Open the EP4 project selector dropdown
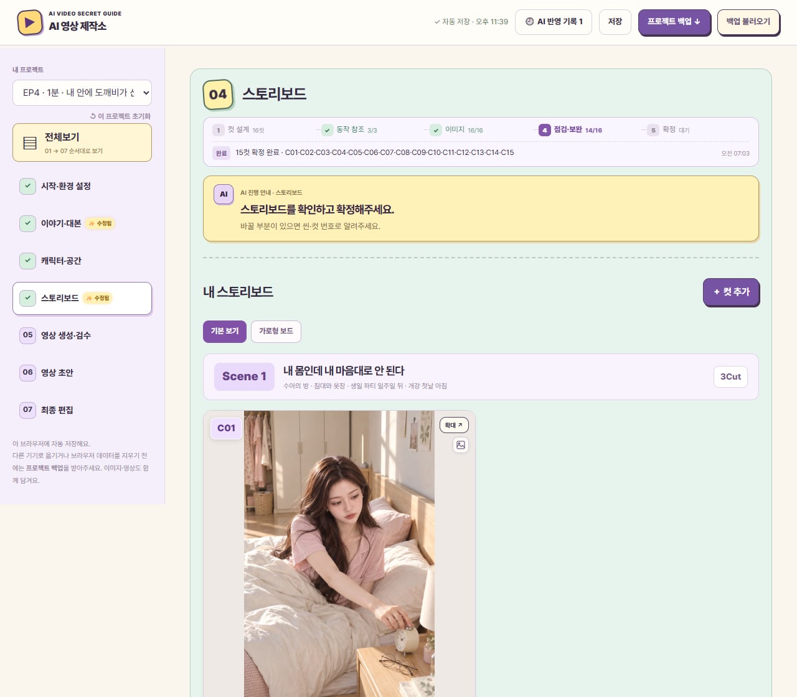Image resolution: width=797 pixels, height=697 pixels. tap(82, 93)
